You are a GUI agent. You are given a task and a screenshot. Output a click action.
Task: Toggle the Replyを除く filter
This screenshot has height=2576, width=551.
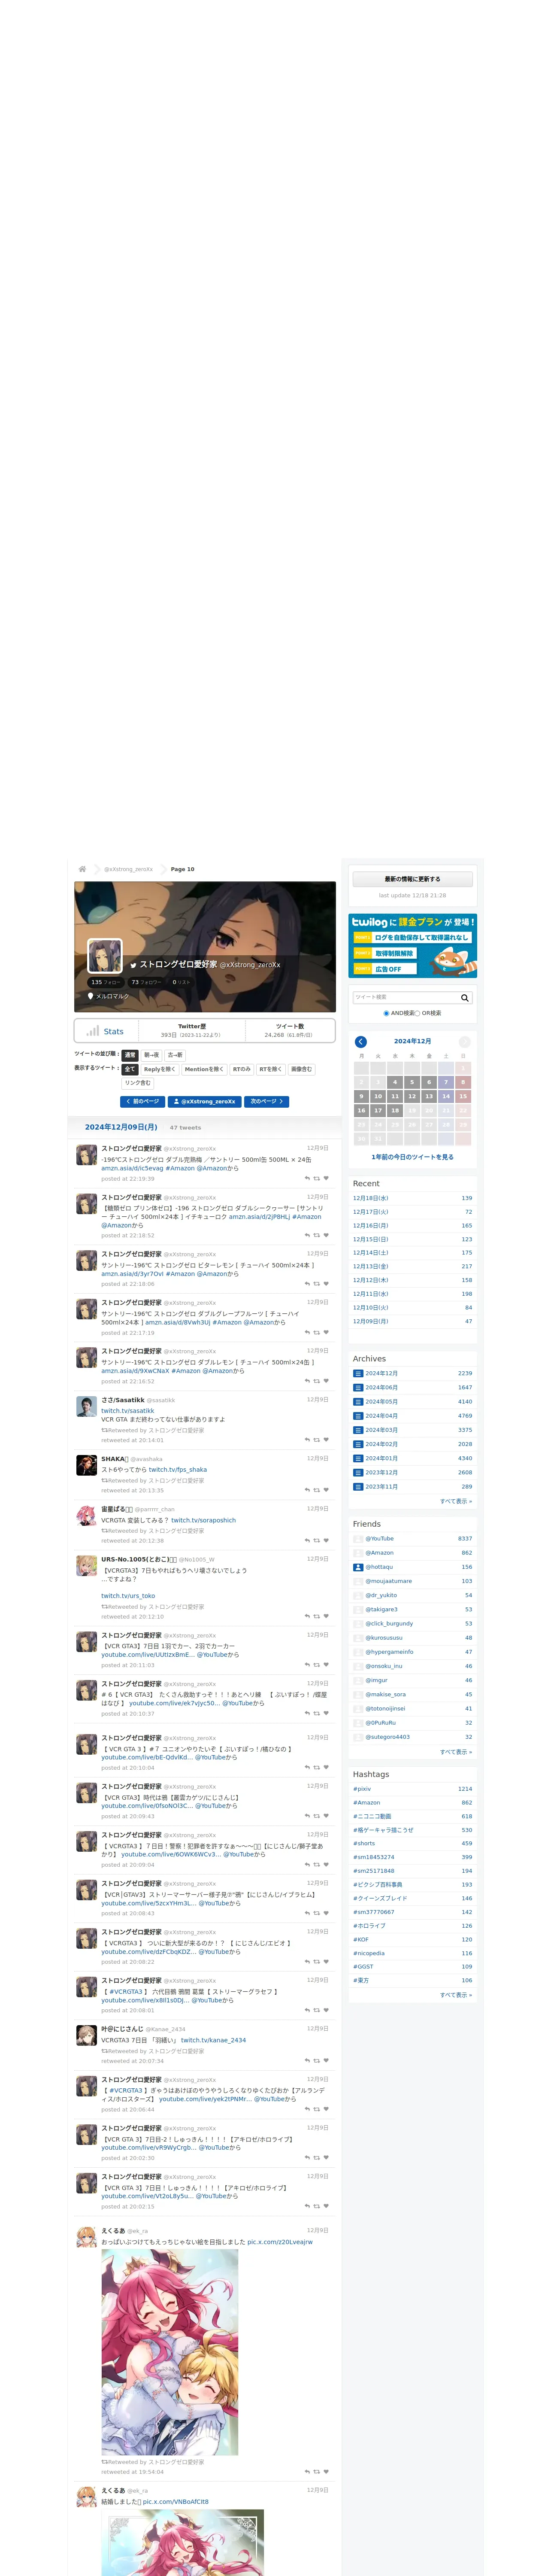159,1069
